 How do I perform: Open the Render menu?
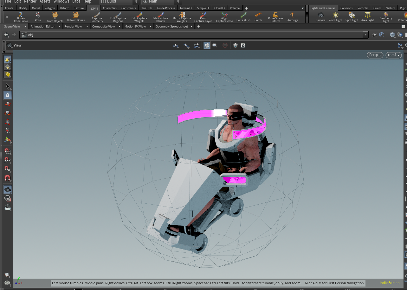(x=30, y=2)
